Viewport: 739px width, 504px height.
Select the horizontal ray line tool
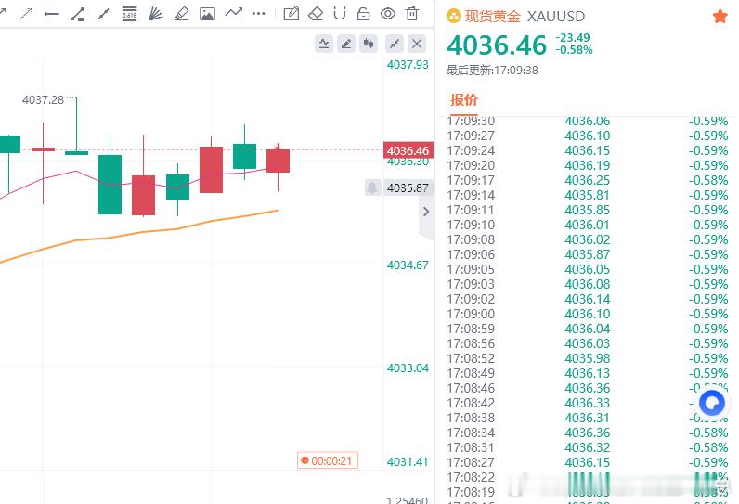[51, 14]
